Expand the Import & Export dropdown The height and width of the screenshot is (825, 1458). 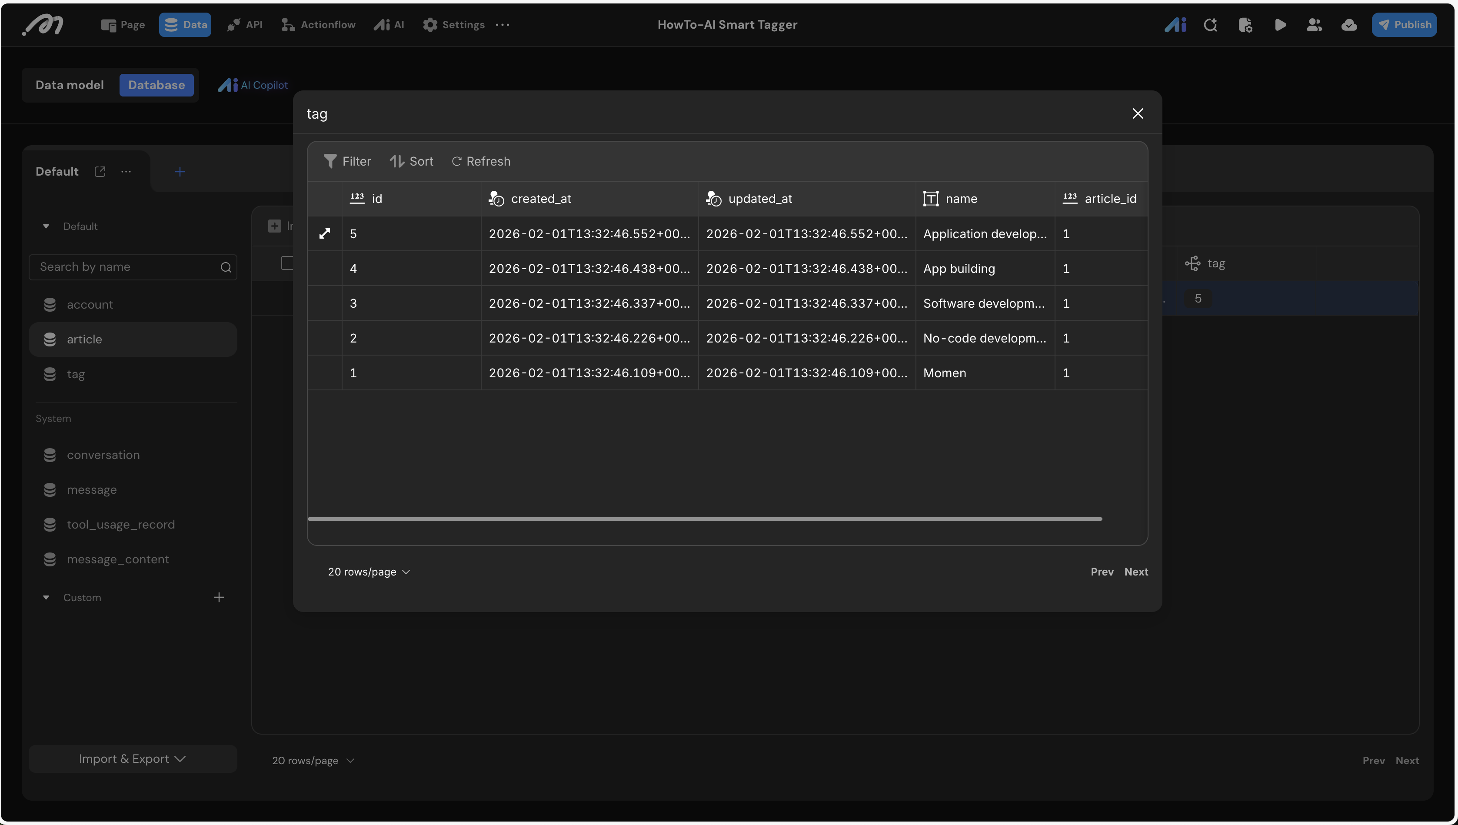(133, 758)
